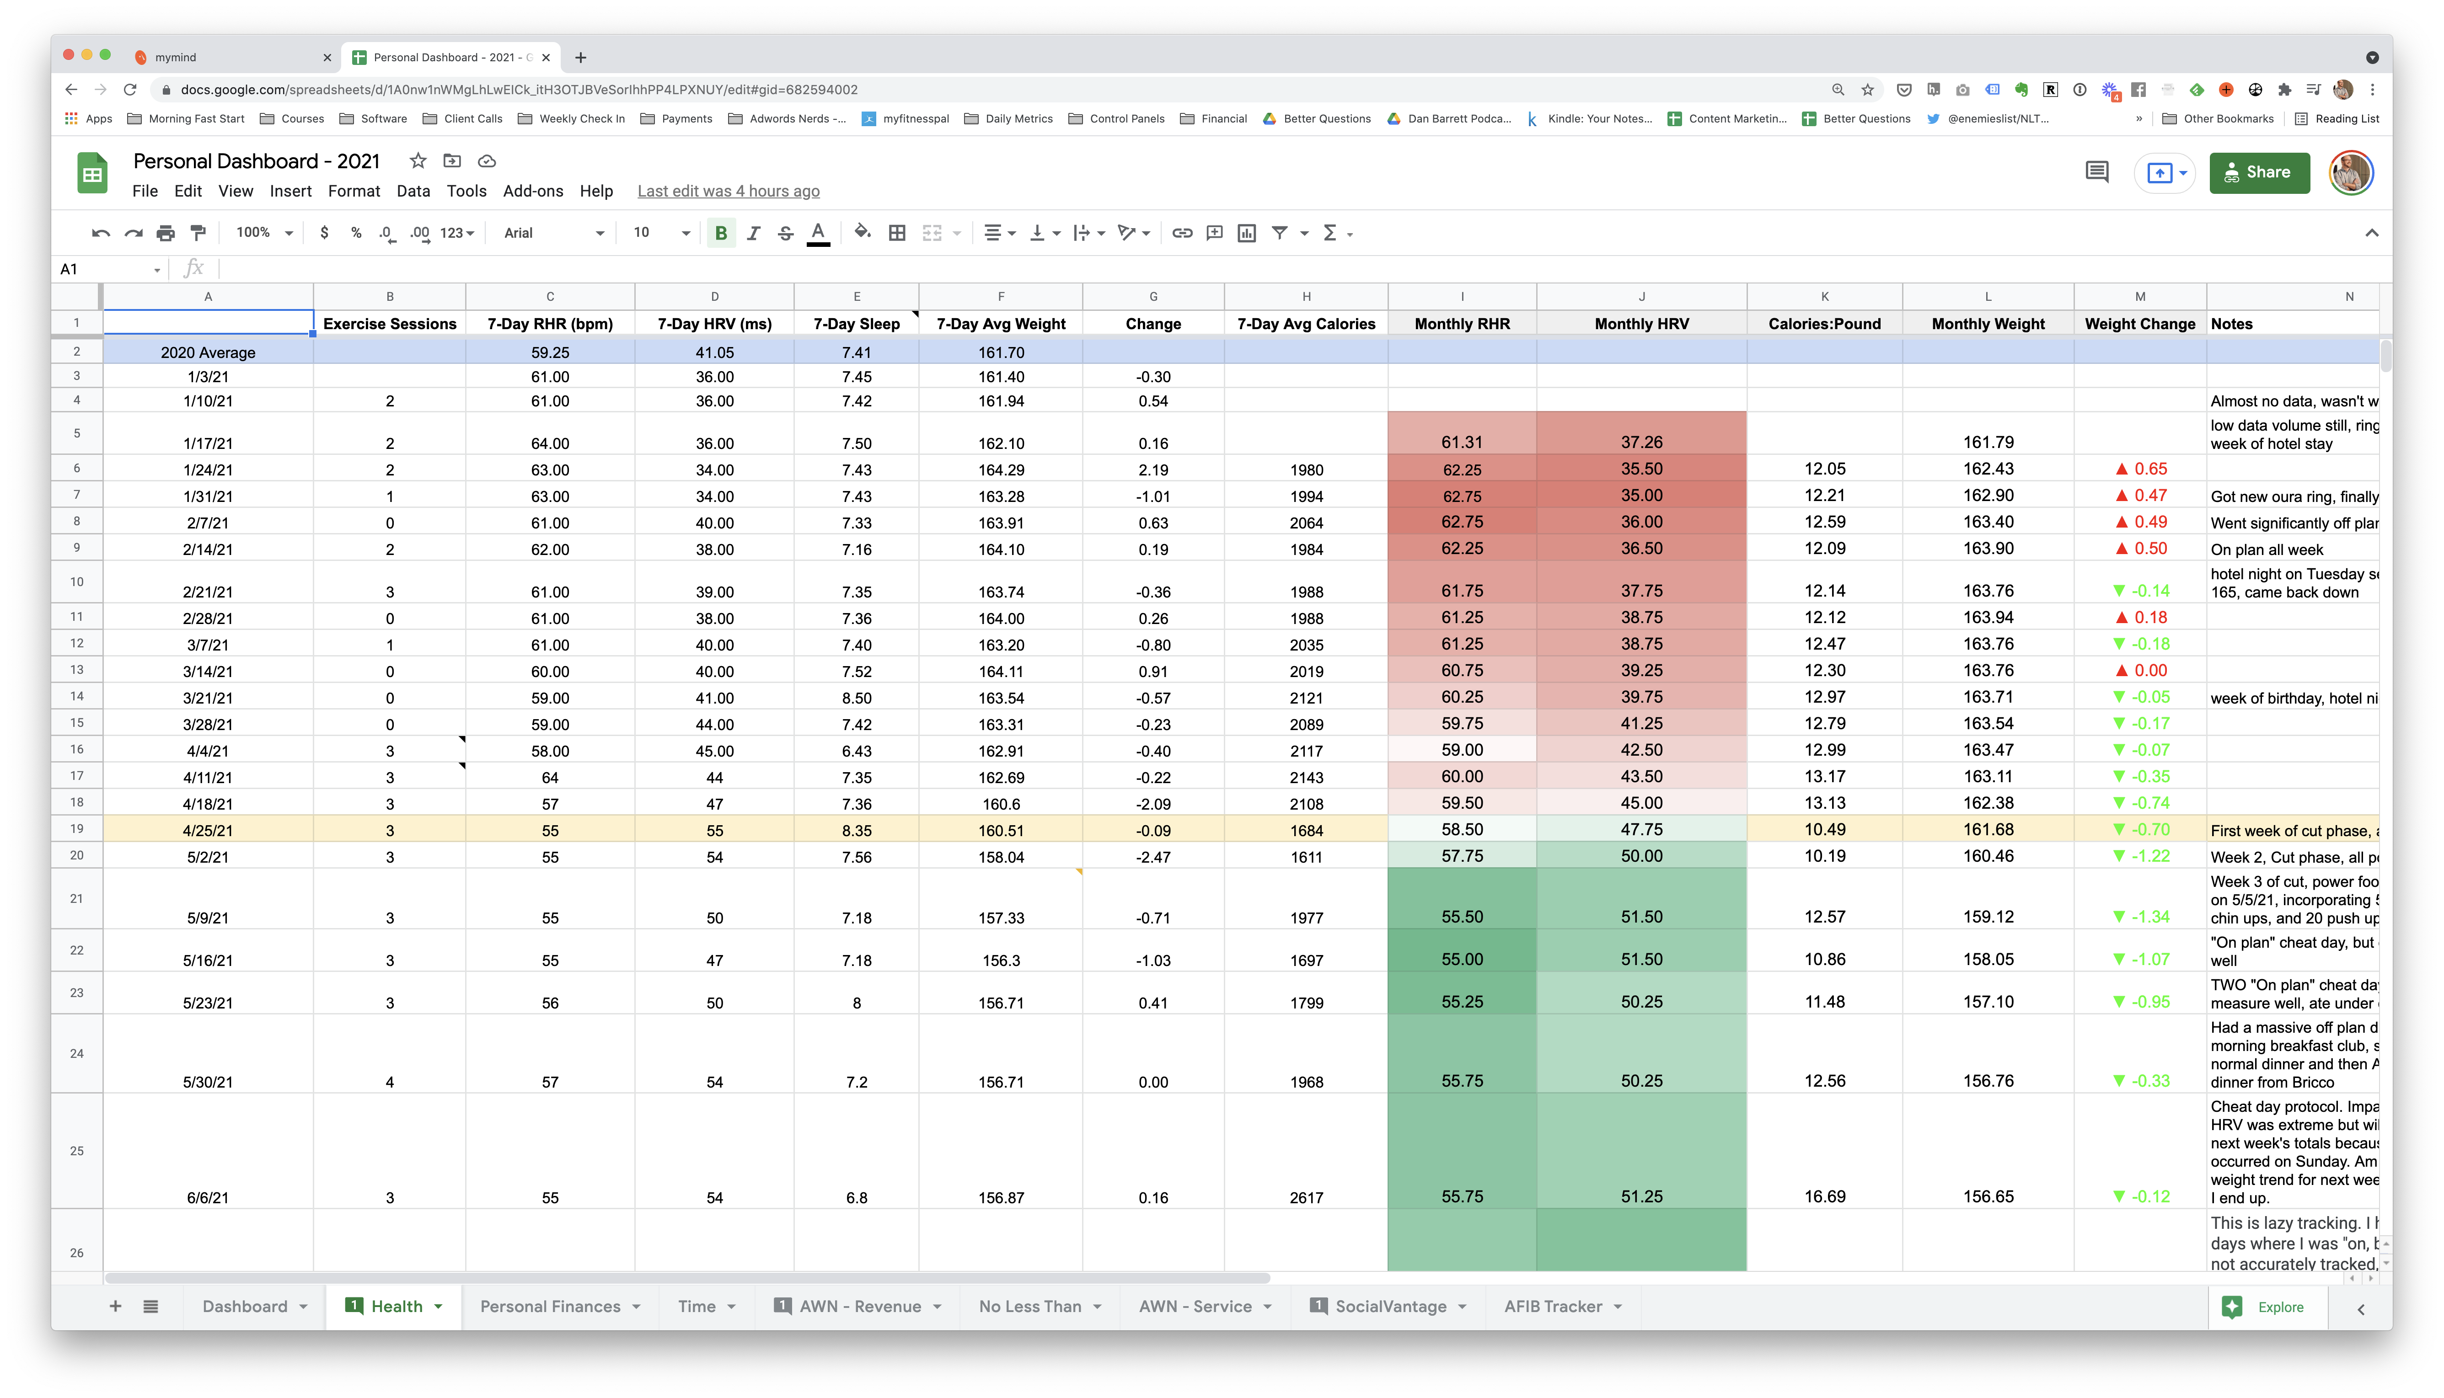Decrease decimal places

[x=387, y=232]
